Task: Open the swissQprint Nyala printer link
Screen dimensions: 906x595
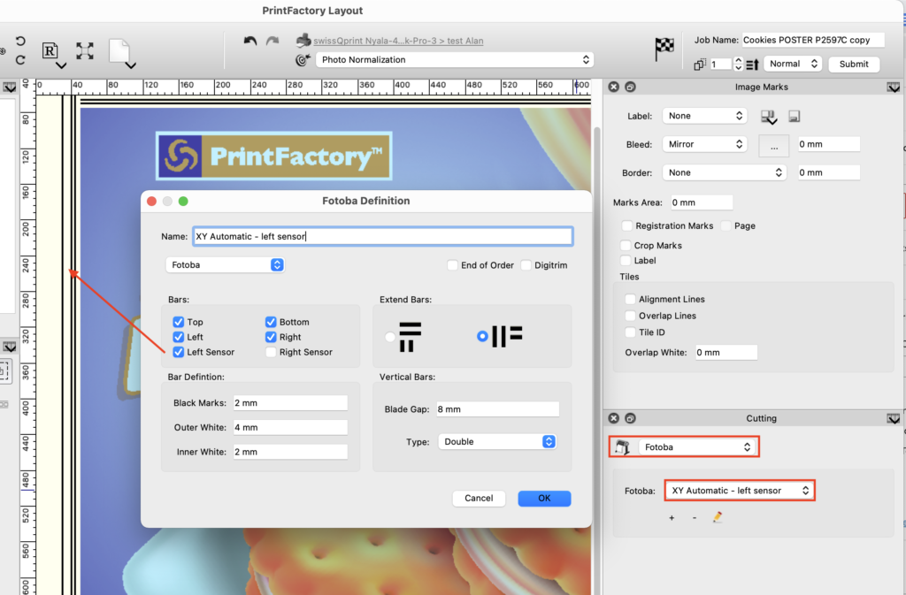Action: [398, 41]
